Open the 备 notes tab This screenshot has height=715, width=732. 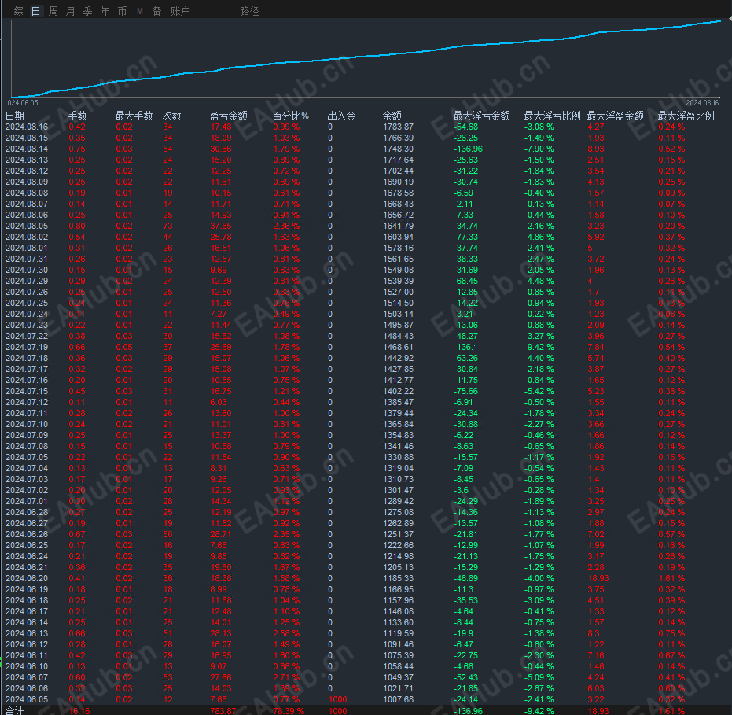pyautogui.click(x=156, y=11)
